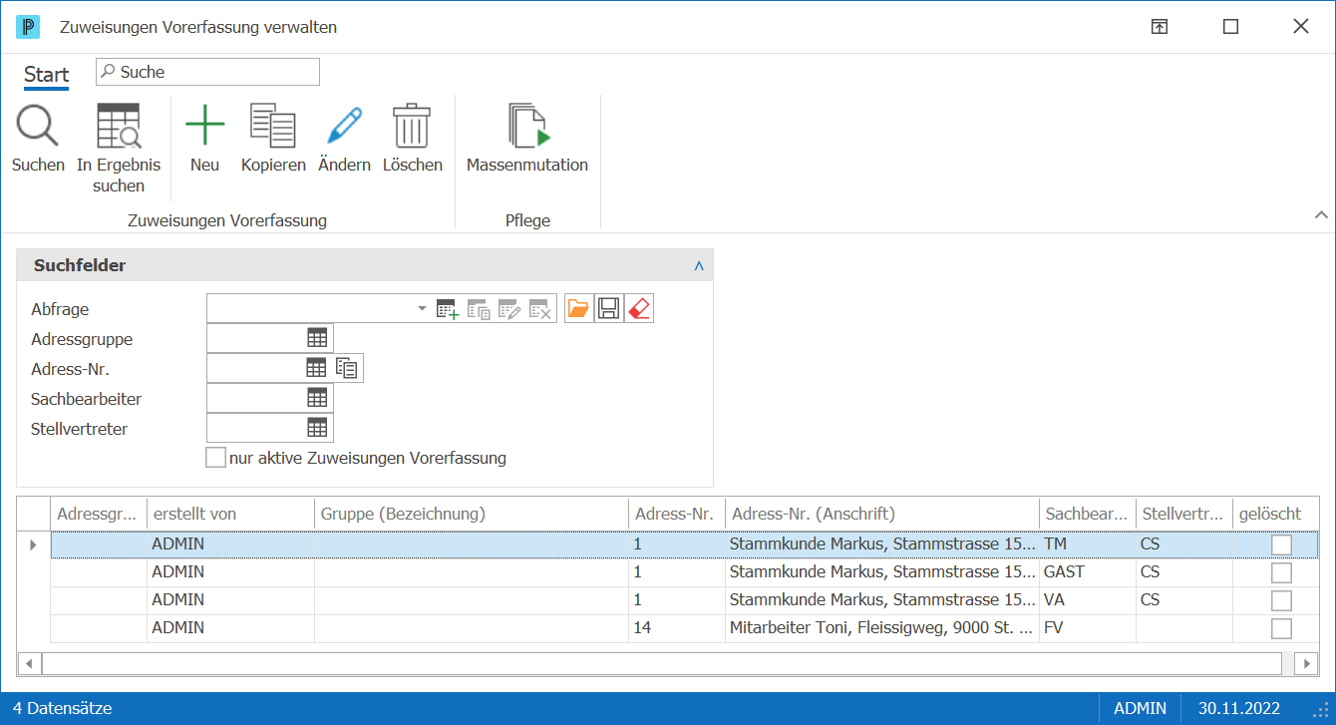This screenshot has width=1336, height=725.
Task: Sort by the Adress-Nr. (Anschrift) column header
Action: point(882,514)
